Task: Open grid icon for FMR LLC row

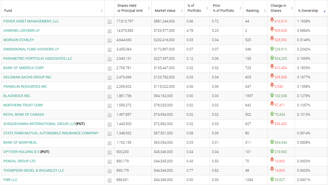Action: click(x=109, y=180)
